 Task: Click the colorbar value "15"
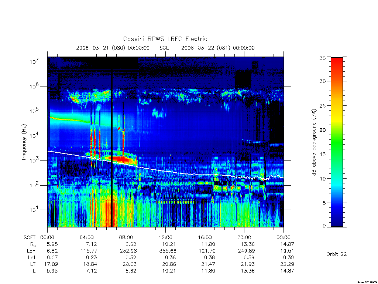click(x=323, y=154)
